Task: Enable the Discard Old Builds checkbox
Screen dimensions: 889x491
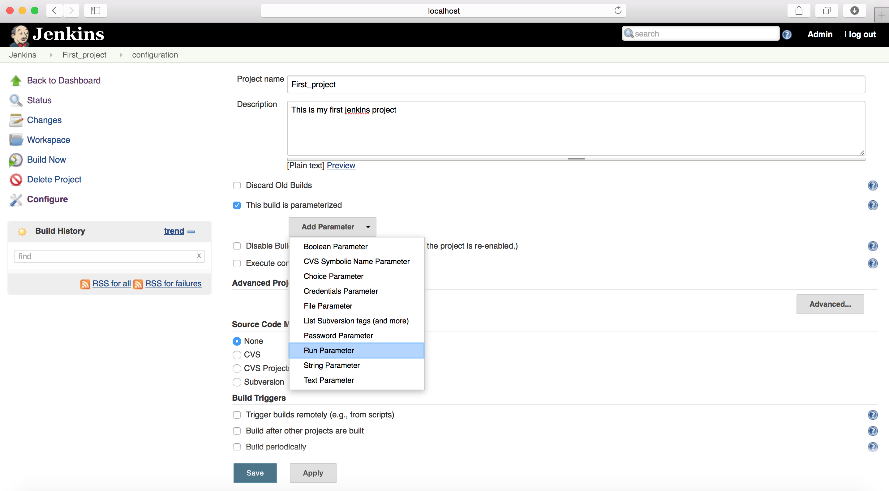Action: pyautogui.click(x=237, y=186)
